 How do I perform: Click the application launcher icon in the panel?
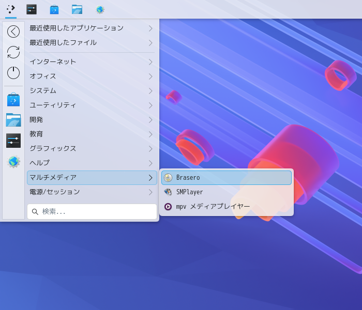[11, 9]
